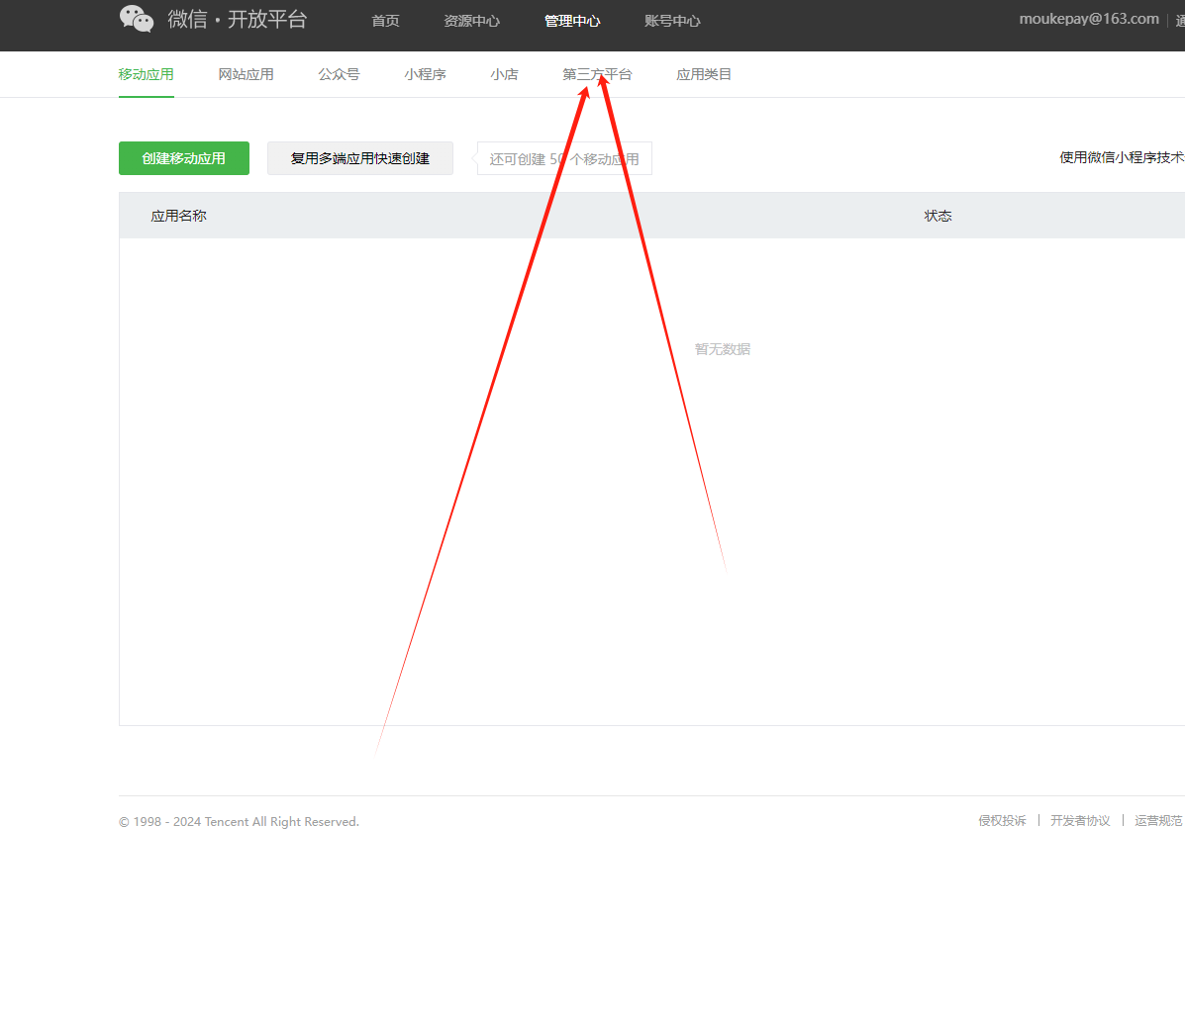Open 微信·开放平台 title link
This screenshot has height=1010, width=1185.
pos(238,19)
